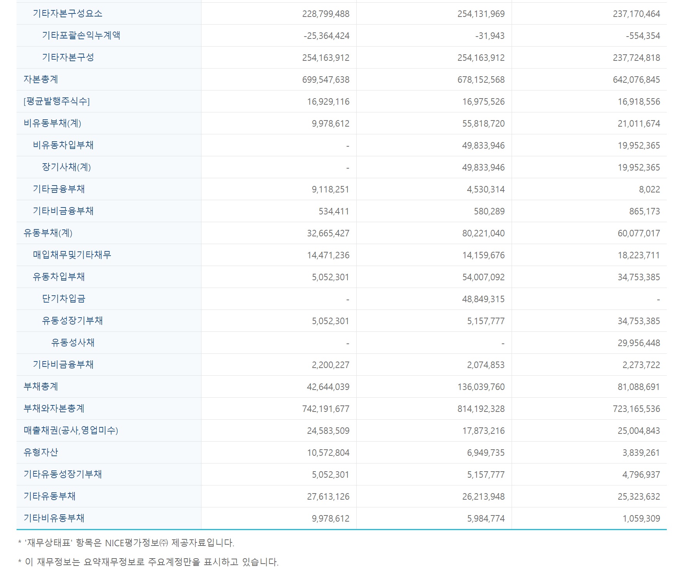
Task: Select the value -25,364,424
Action: click(x=327, y=36)
